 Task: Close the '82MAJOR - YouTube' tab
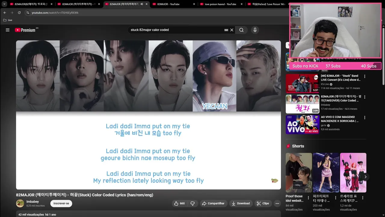pos(194,4)
